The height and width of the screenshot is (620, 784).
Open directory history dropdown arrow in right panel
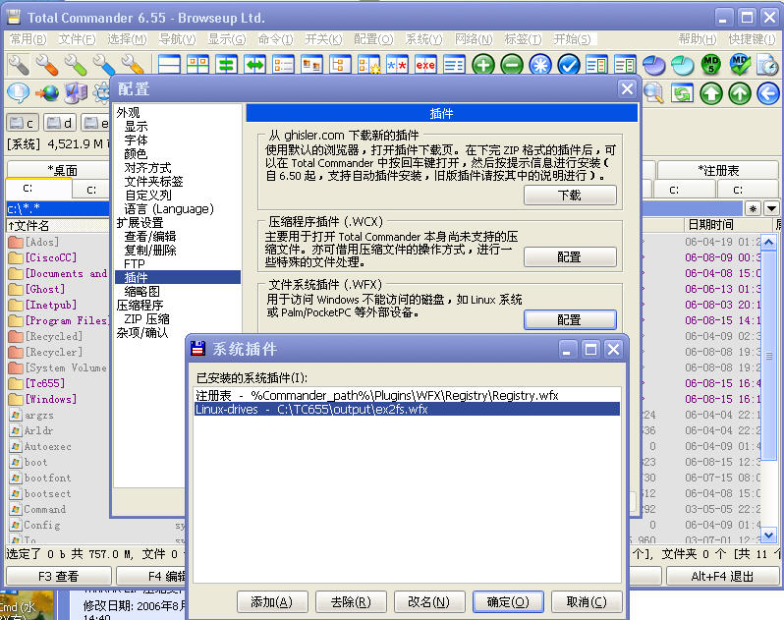771,208
